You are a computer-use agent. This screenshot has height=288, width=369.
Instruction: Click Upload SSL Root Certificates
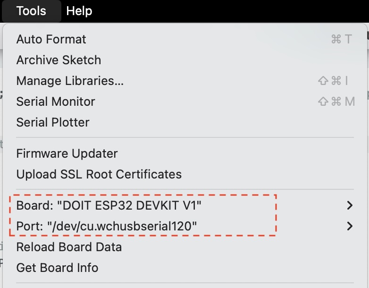99,174
